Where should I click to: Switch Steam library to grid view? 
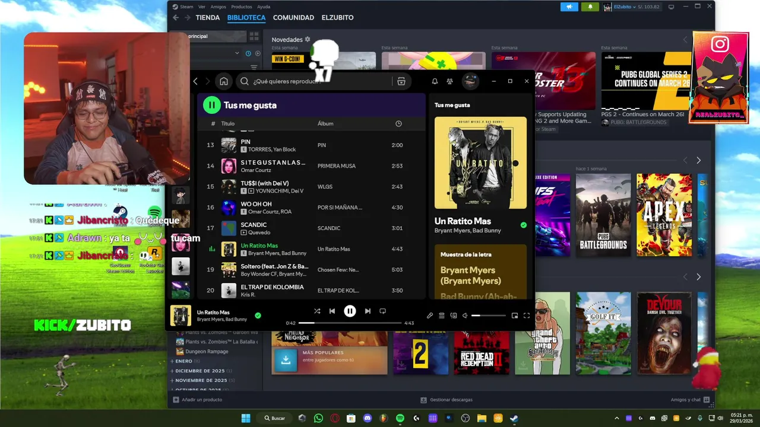click(254, 36)
